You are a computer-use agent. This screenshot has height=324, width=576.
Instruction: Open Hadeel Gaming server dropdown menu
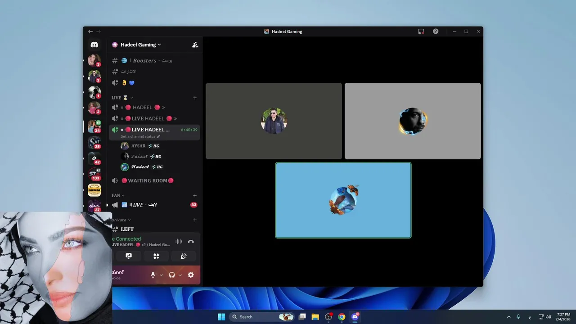point(141,45)
